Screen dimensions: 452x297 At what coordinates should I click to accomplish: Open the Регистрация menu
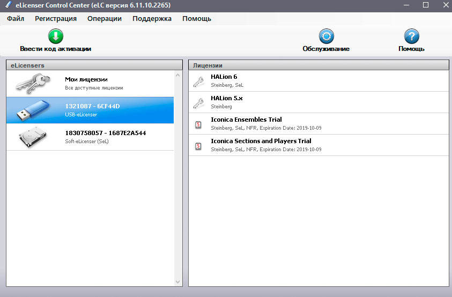[x=56, y=19]
